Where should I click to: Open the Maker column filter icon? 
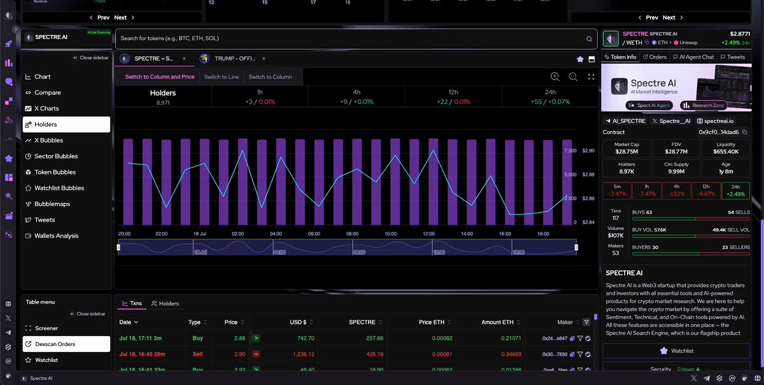click(x=586, y=323)
